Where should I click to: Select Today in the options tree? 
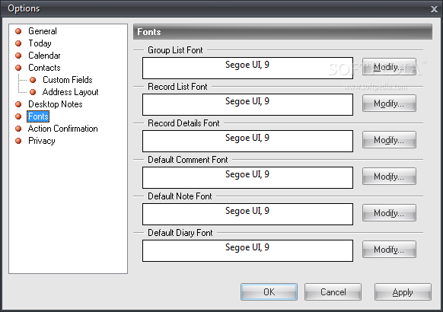(x=40, y=43)
